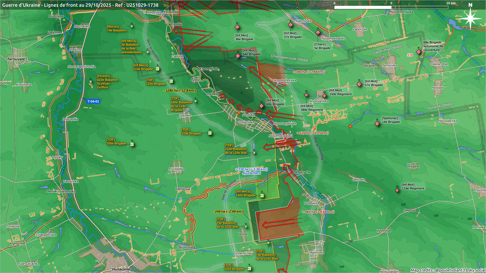Click the 37e Brigade red diamond unit icon
This screenshot has height=273, width=486.
point(291,25)
